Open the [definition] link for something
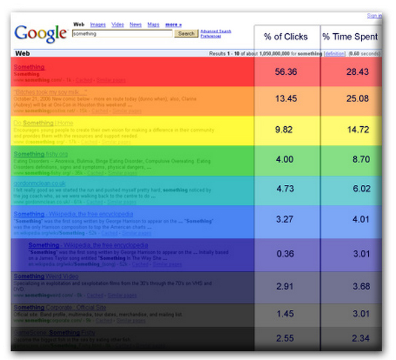This screenshot has width=396, height=360. point(335,54)
